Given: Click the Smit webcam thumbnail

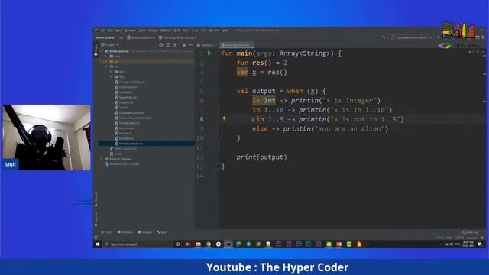Looking at the screenshot, I should click(47, 137).
